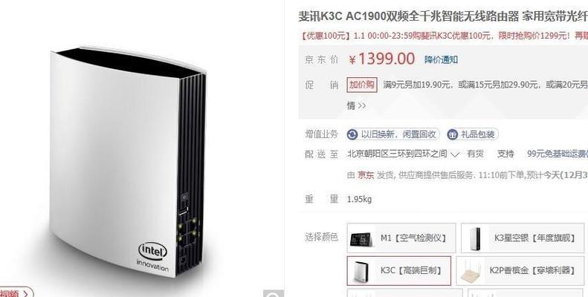Click the 以旧换新 recycle icon
This screenshot has width=588, height=297.
click(352, 134)
